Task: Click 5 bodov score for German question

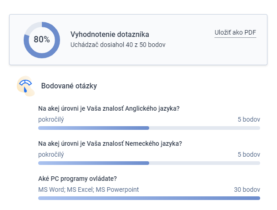Action: [249, 154]
